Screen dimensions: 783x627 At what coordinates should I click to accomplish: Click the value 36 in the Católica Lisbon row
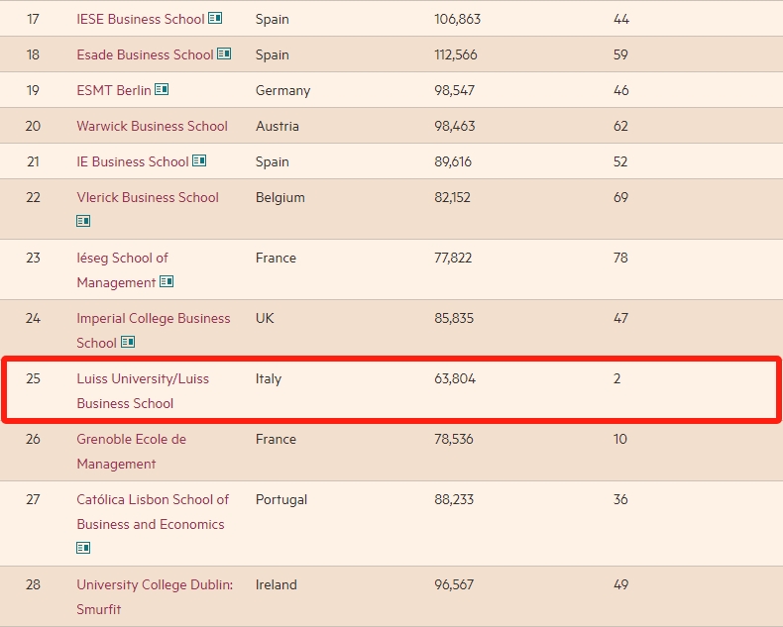pos(620,499)
